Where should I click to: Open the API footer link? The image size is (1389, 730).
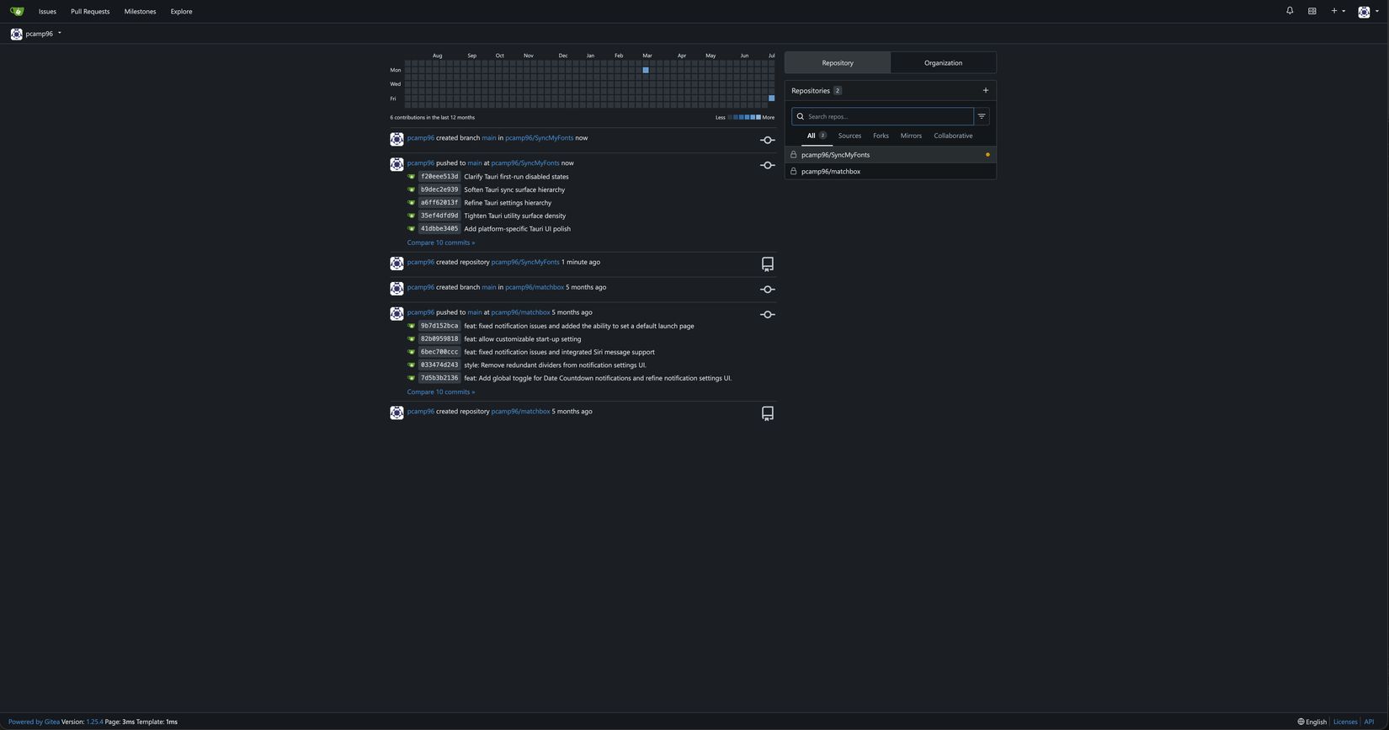coord(1369,722)
